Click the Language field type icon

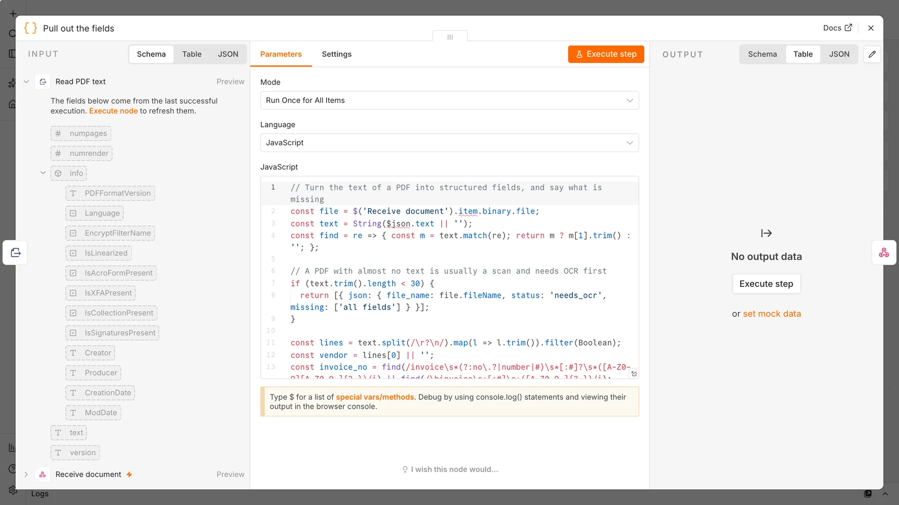click(x=73, y=213)
